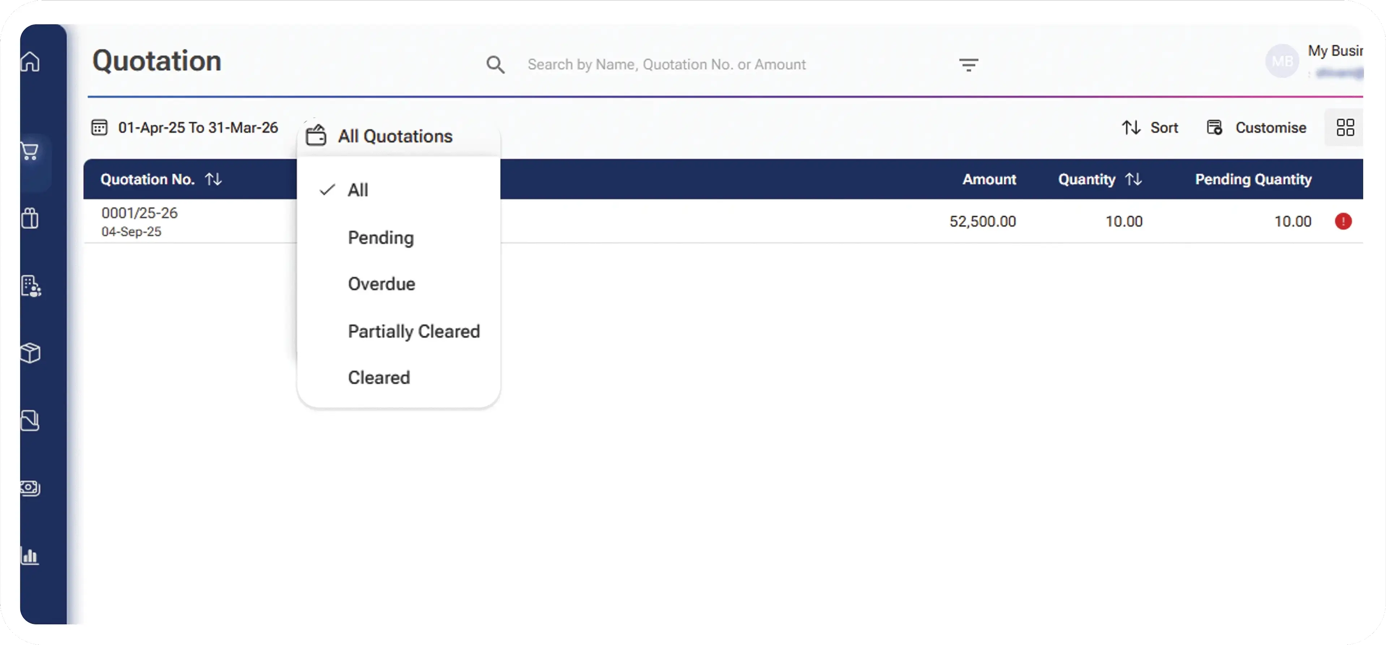Select the Overdue filter option
Image resolution: width=1386 pixels, height=645 pixels.
[382, 284]
